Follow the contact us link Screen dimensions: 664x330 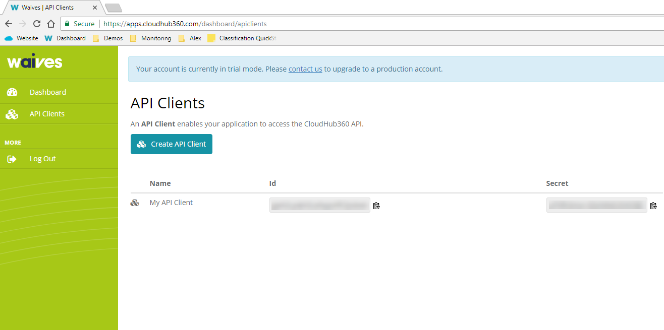pos(305,69)
